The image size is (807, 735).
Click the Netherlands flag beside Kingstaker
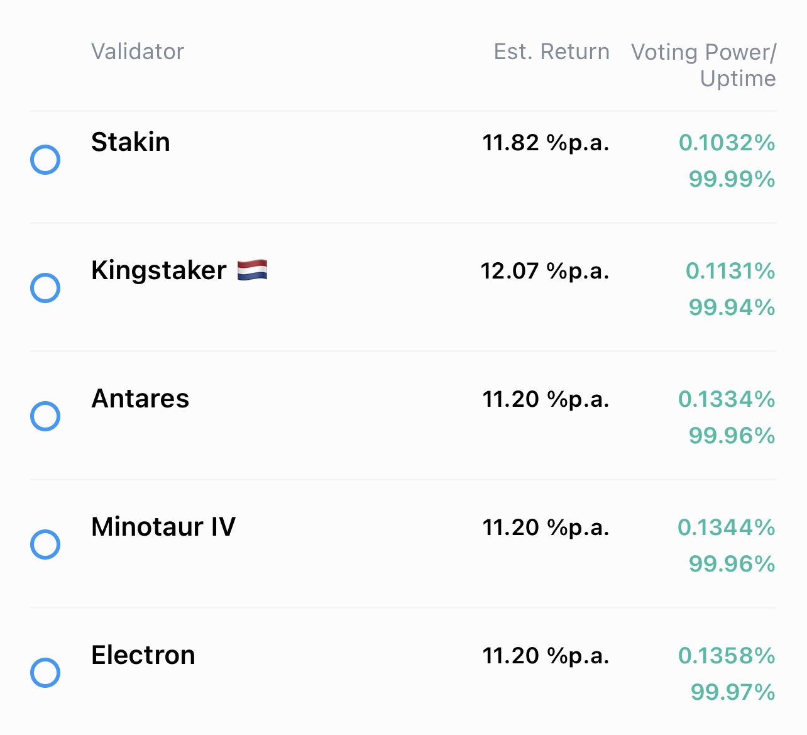point(252,270)
